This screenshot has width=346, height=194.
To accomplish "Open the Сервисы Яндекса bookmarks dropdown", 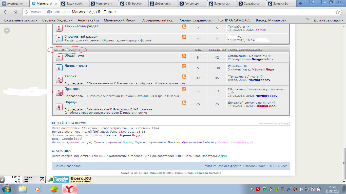I will point(57,20).
